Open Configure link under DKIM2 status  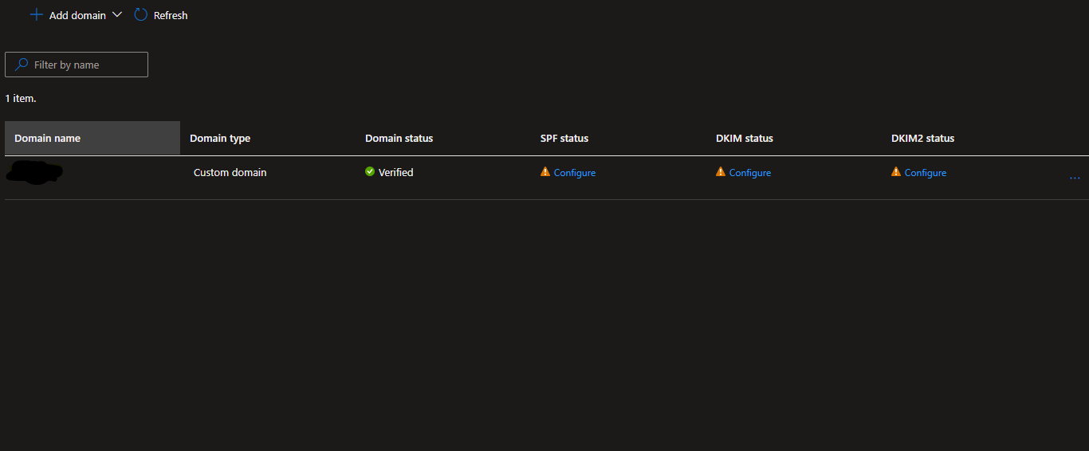(x=926, y=173)
